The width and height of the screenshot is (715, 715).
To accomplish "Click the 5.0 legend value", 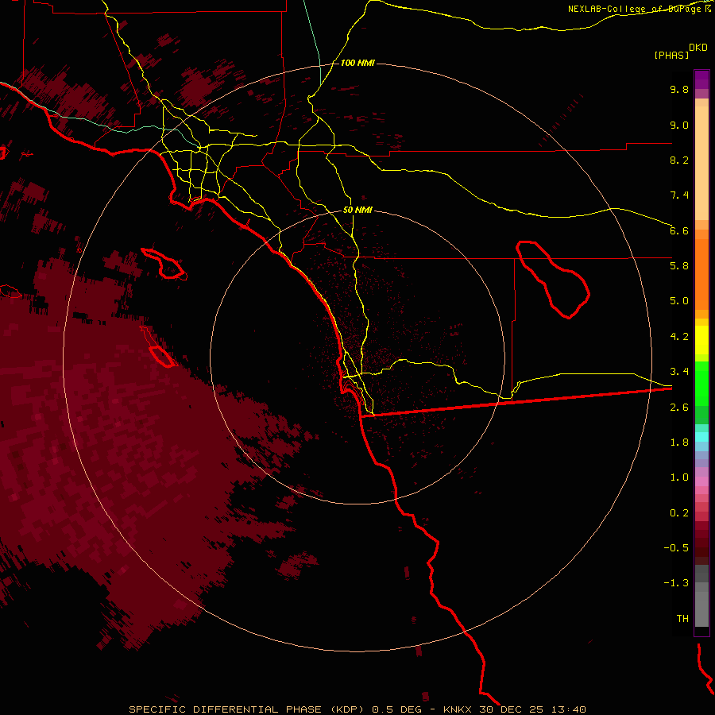I will click(x=679, y=301).
